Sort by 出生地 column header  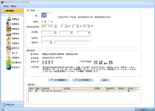click(78, 88)
